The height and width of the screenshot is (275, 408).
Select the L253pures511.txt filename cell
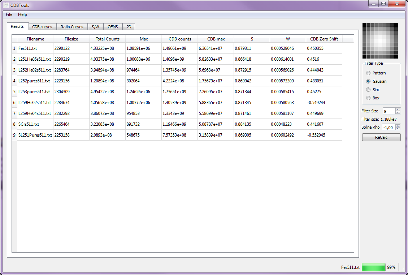[35, 92]
